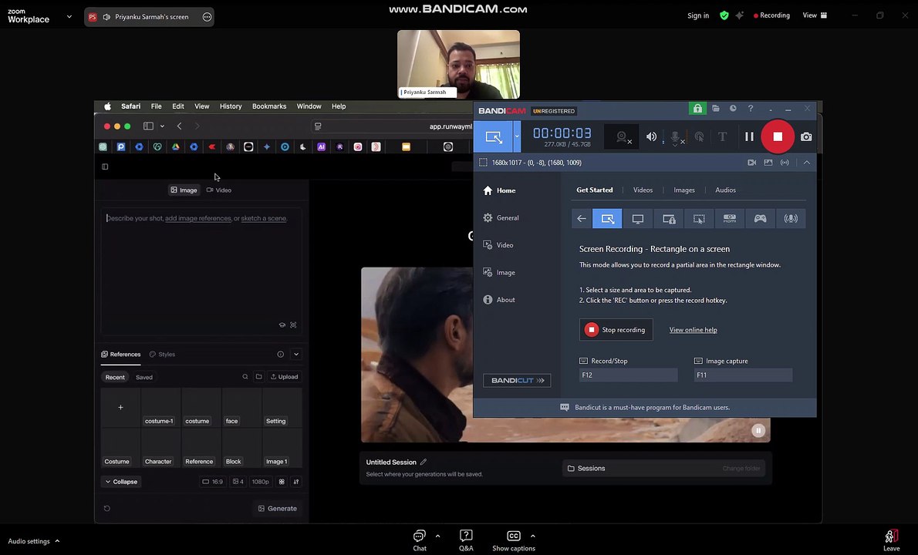
Task: Click Stop recording button in Bandicam
Action: tap(616, 330)
